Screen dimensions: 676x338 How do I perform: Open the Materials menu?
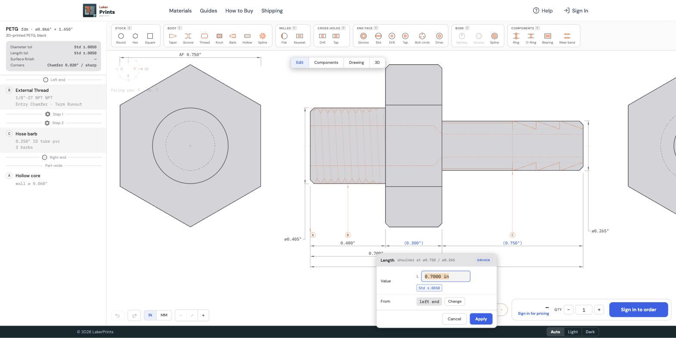tap(180, 11)
